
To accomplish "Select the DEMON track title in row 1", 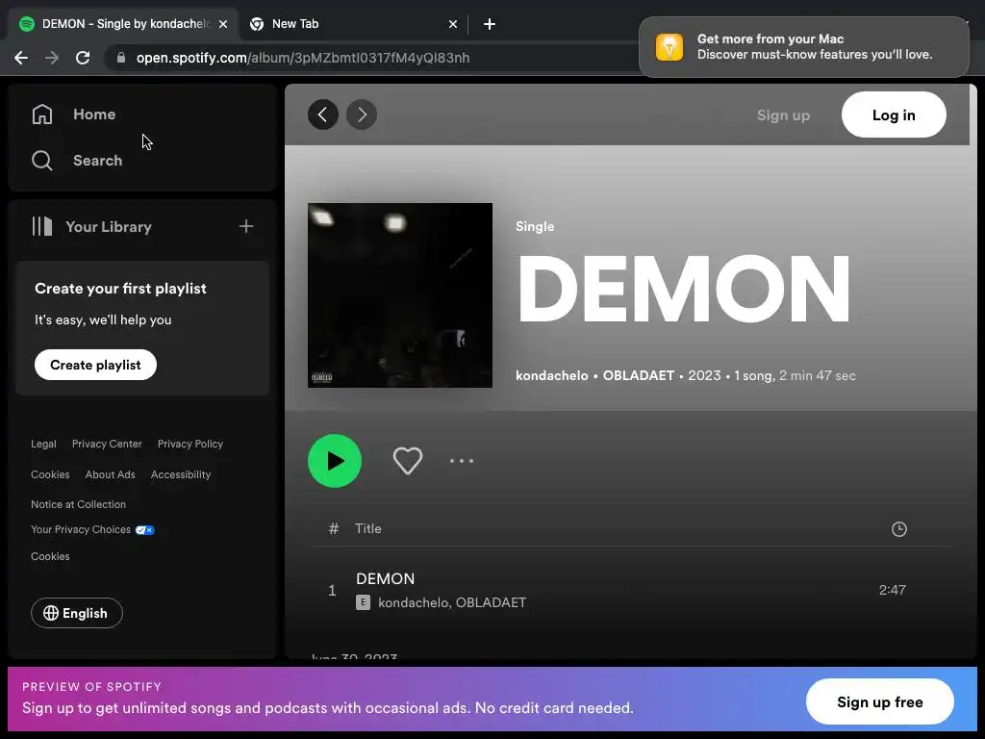I will (x=385, y=578).
